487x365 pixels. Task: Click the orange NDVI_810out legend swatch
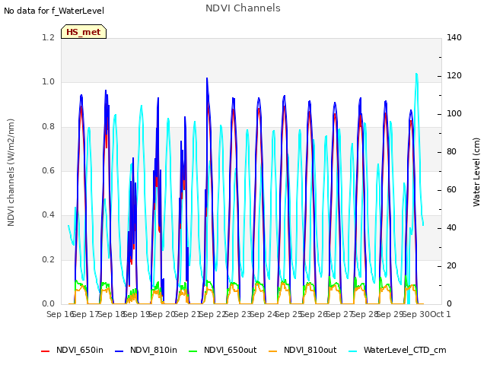tap(273, 351)
